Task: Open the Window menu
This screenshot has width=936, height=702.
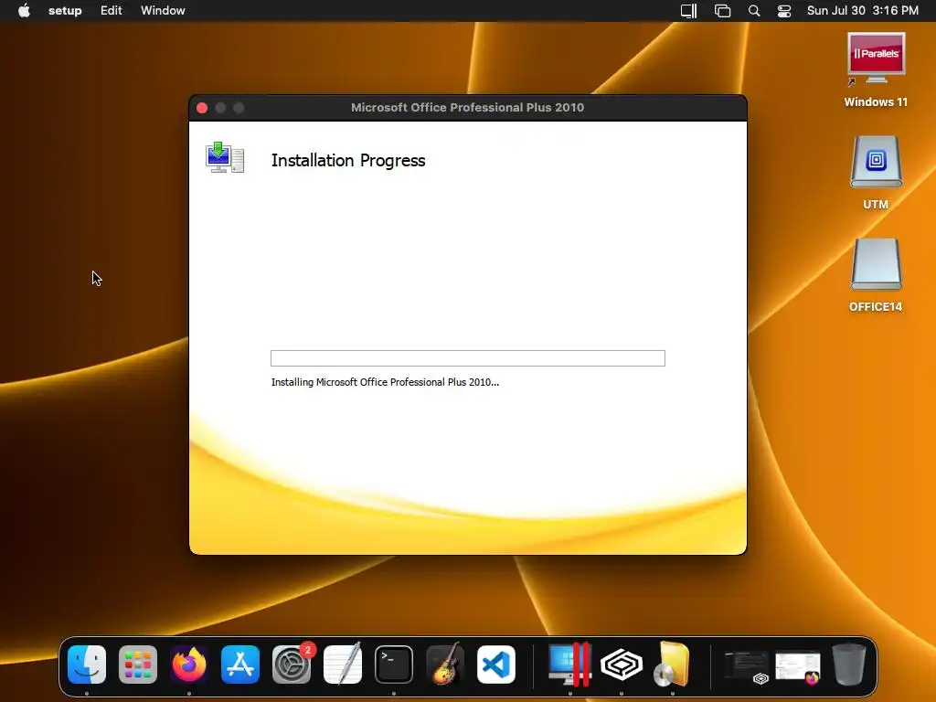Action: point(163,11)
